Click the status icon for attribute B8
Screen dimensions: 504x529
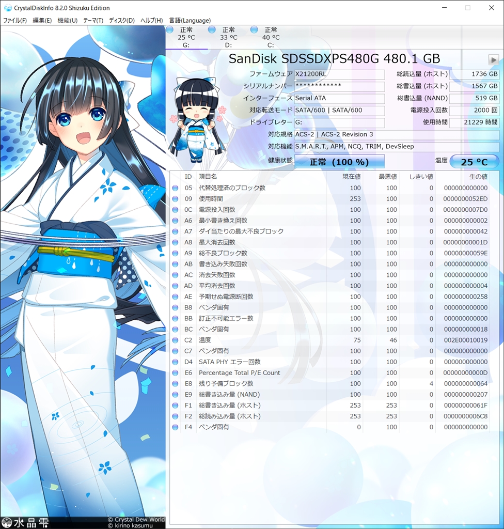175,308
